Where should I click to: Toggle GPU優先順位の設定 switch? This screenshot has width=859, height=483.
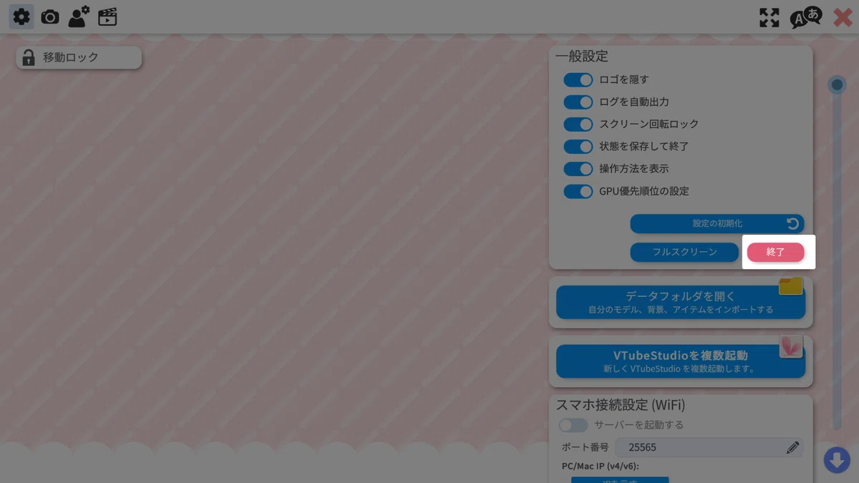[578, 191]
